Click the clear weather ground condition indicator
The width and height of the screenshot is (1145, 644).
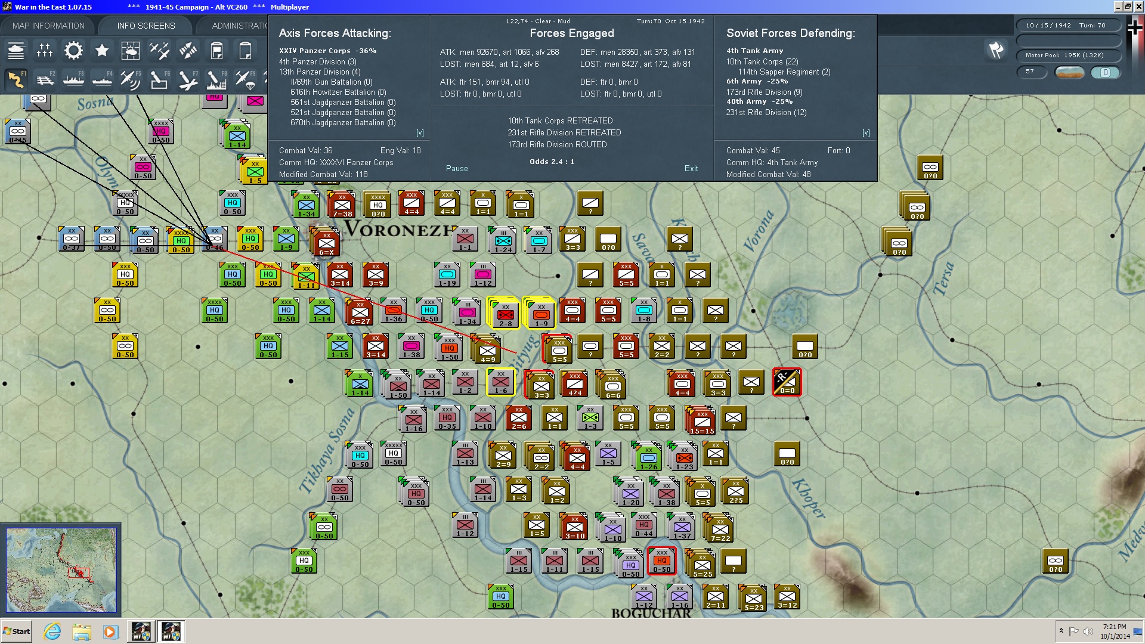(x=1069, y=73)
